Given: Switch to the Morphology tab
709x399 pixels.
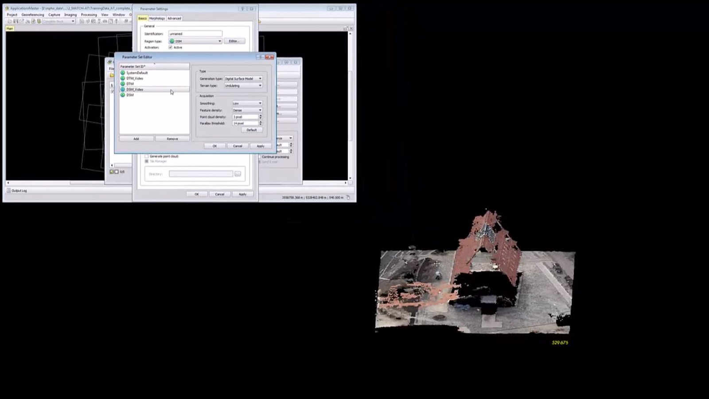Looking at the screenshot, I should [x=157, y=18].
